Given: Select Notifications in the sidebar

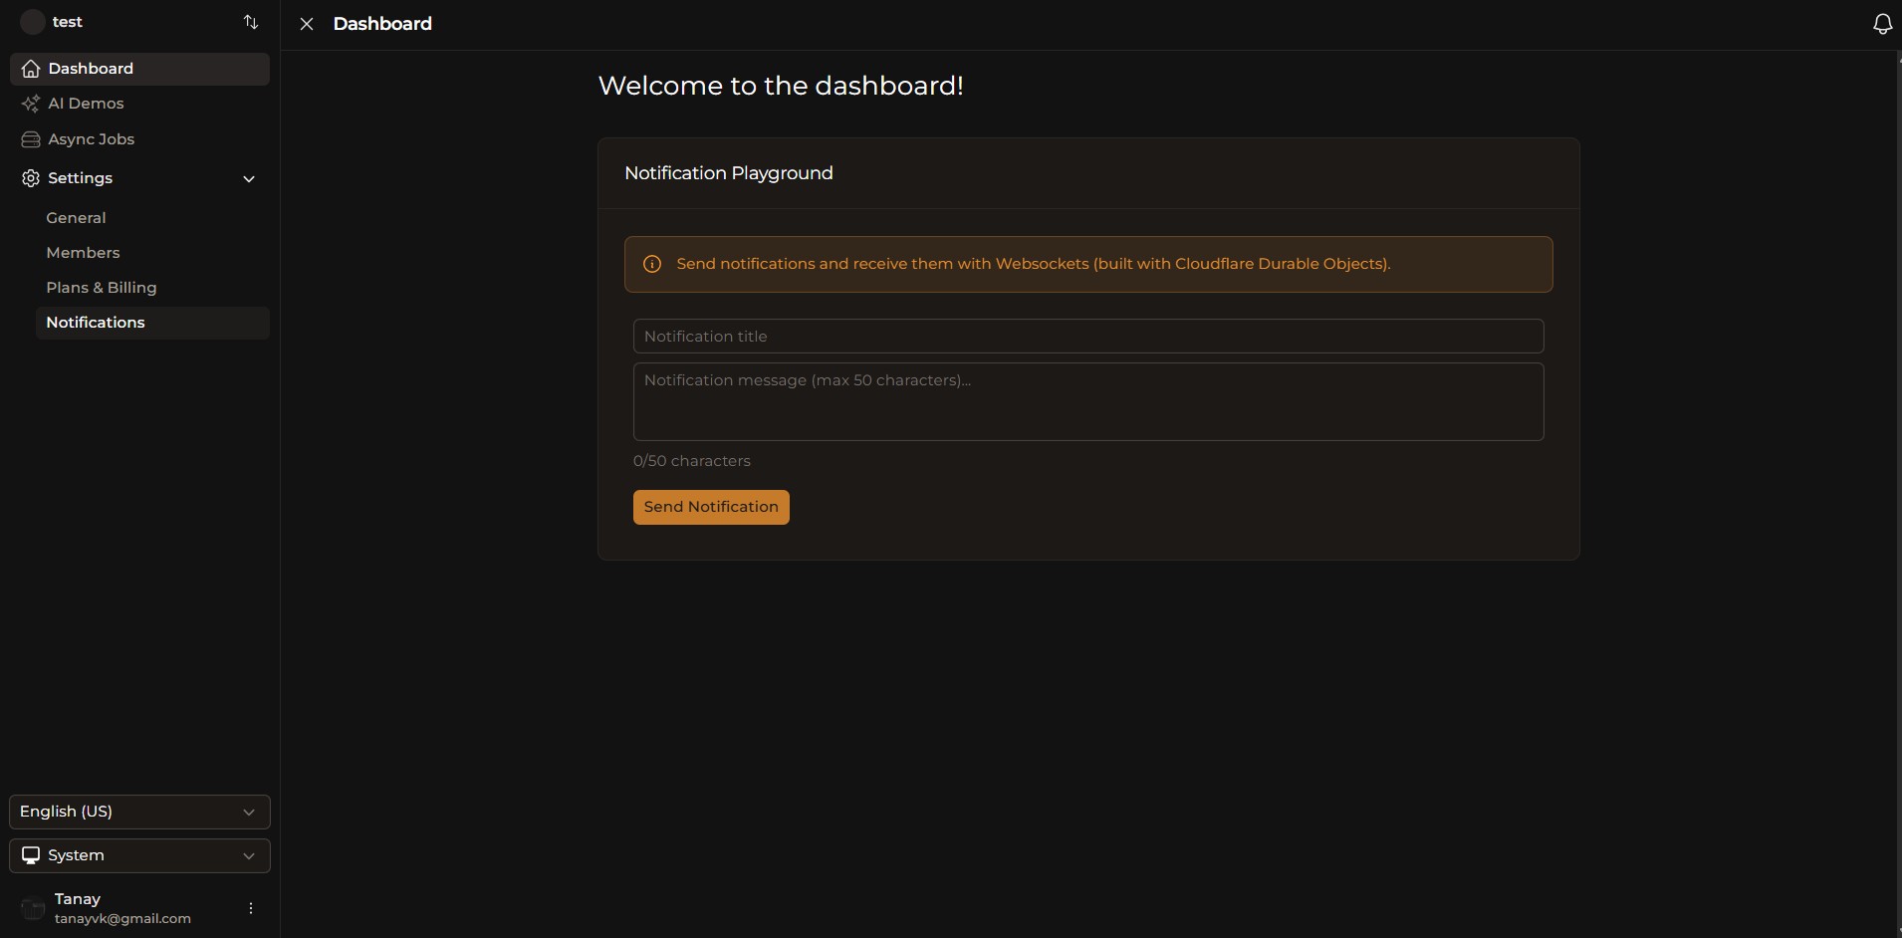Looking at the screenshot, I should coord(96,323).
